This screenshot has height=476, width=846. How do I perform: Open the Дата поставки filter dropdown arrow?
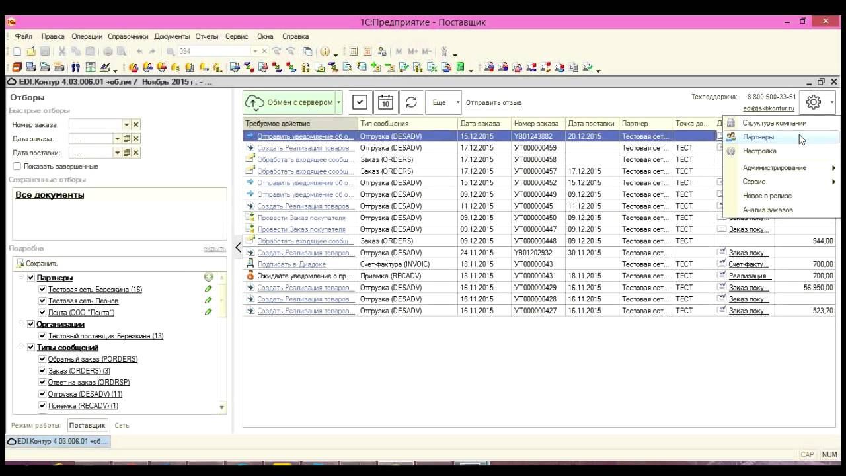pos(118,153)
